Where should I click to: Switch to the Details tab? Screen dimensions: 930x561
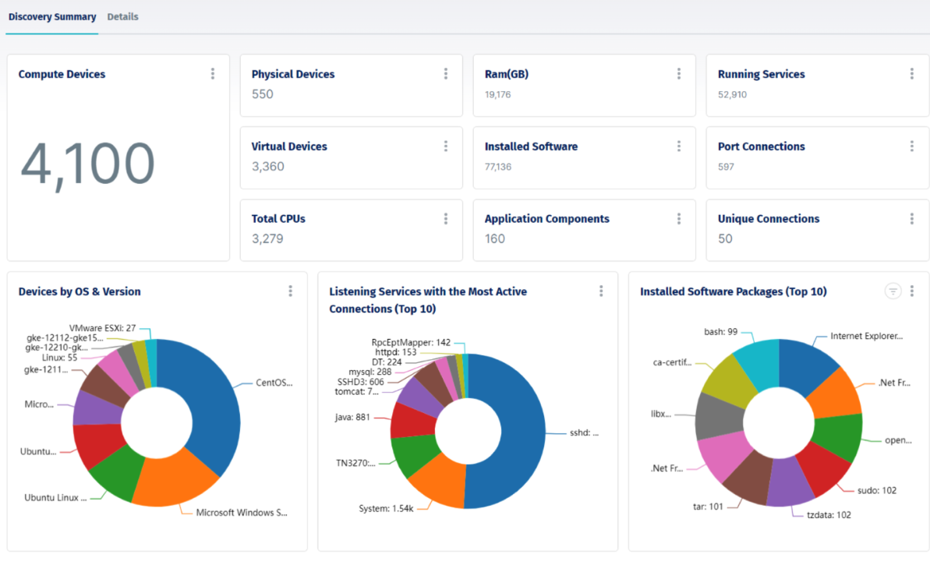click(x=122, y=16)
